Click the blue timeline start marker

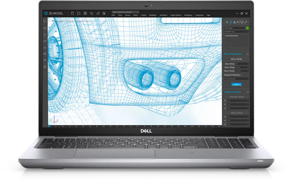[x=49, y=127]
